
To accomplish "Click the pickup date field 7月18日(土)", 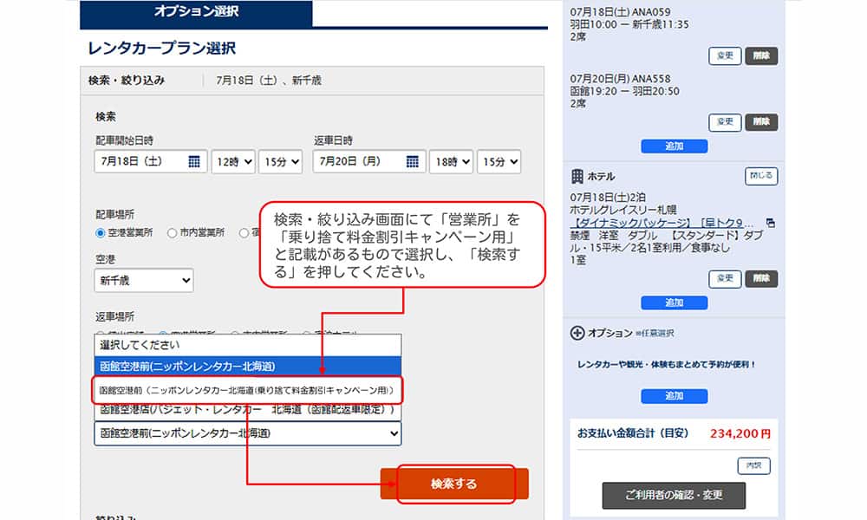I will pos(150,161).
